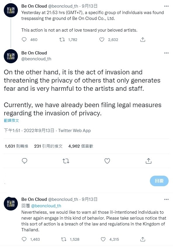The image size is (173, 248).
Task: View the 4,962 個喜歡 likes list
Action: 81,146
